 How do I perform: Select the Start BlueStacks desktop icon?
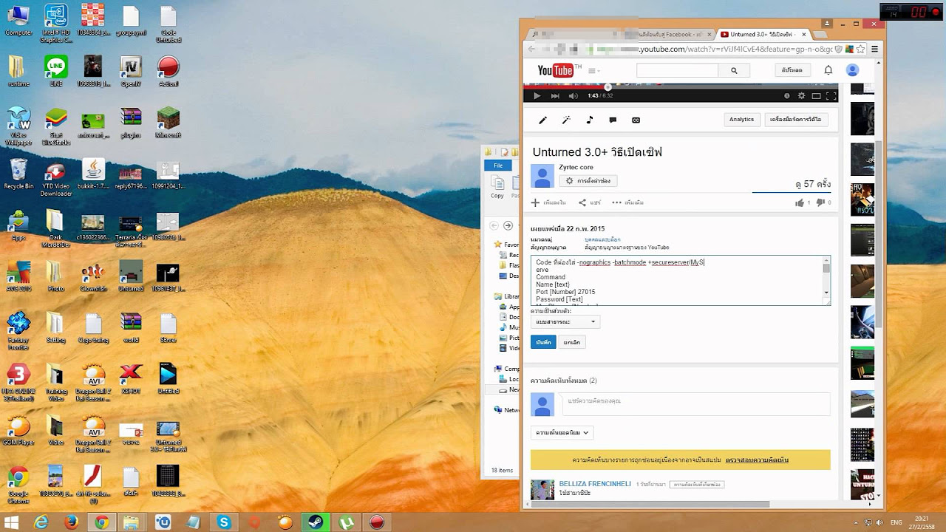click(56, 126)
